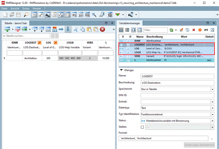Open the disabled Stellen dropdown
This screenshot has height=149, width=219.
coord(212,127)
